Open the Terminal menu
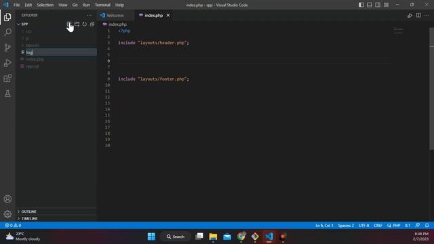Screen dimensions: 434x244 pyautogui.click(x=102, y=5)
